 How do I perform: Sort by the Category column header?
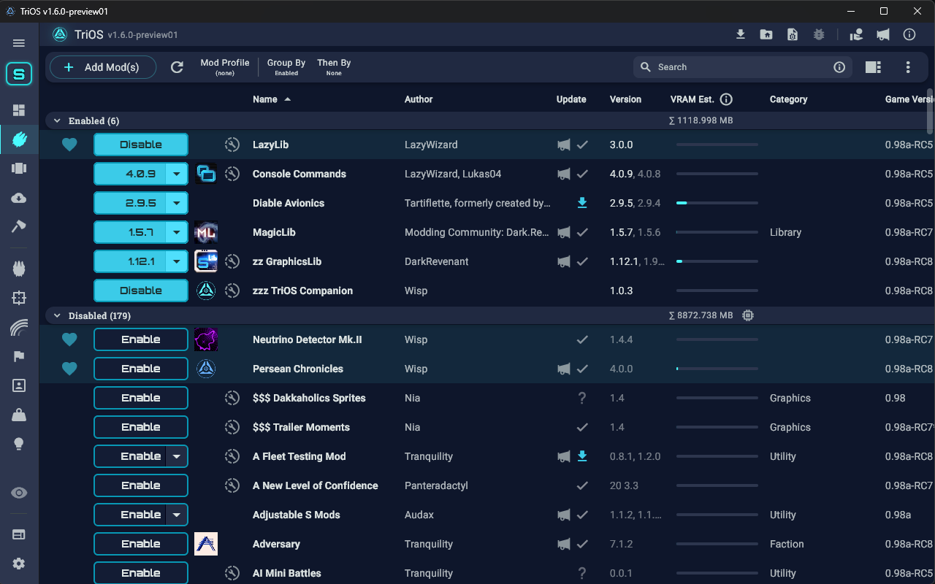click(x=788, y=99)
